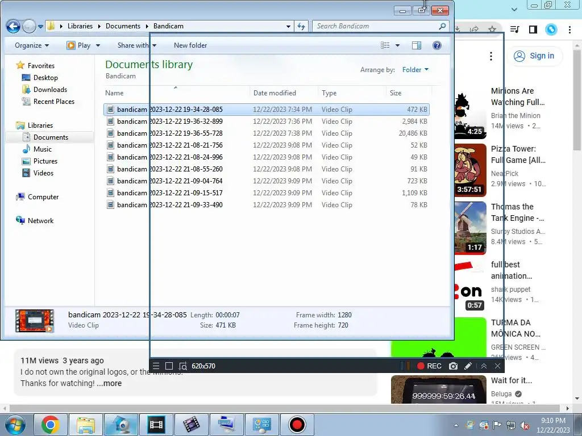Click the Bandicam red record taskbar icon
Screen dimensions: 582x436
[x=297, y=425]
